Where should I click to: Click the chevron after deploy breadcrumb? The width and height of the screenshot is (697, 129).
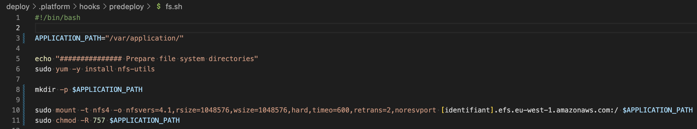(34, 7)
